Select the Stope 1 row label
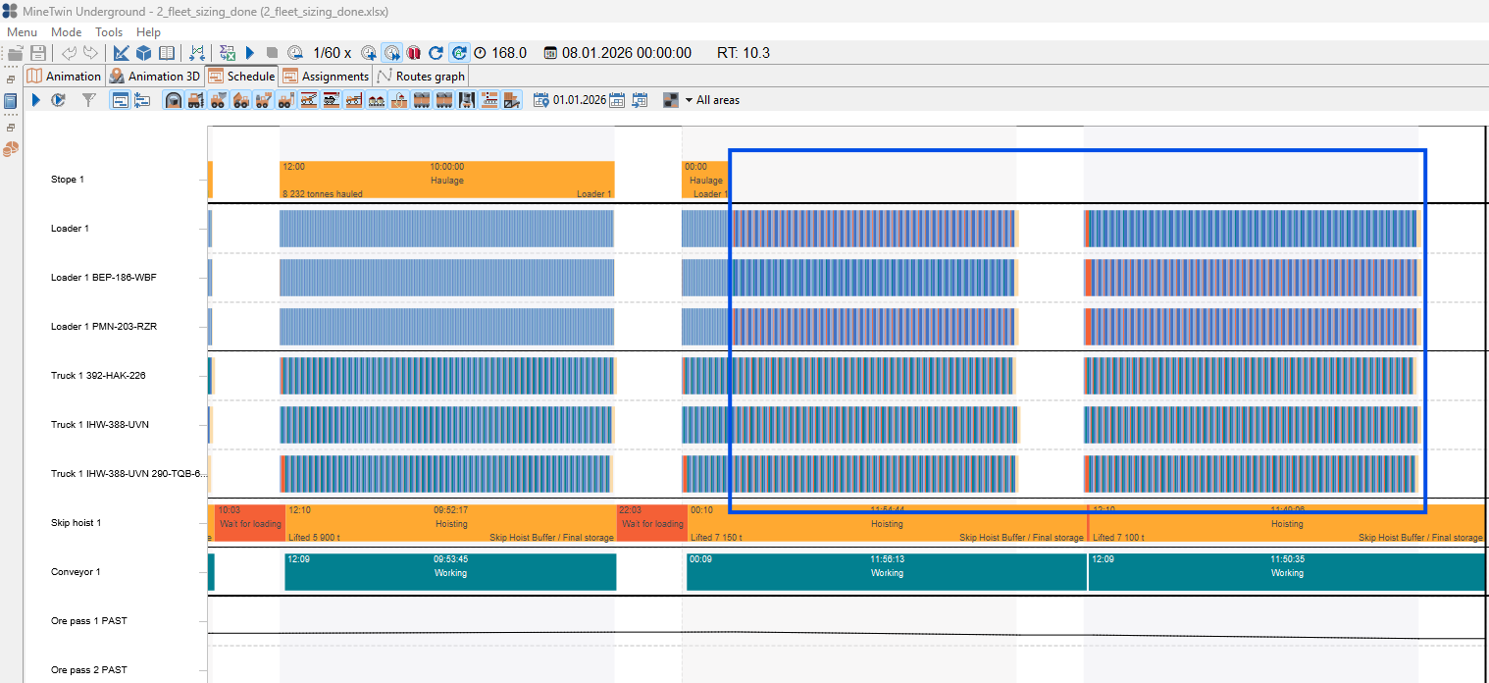 tap(68, 180)
